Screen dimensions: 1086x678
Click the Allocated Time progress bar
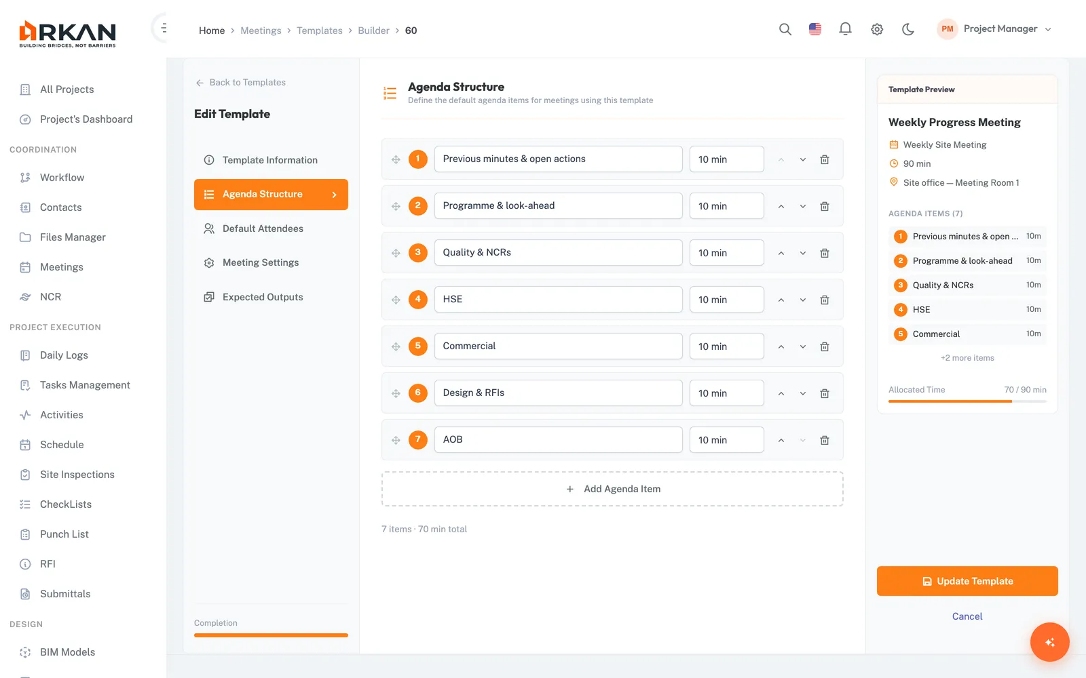pyautogui.click(x=967, y=401)
